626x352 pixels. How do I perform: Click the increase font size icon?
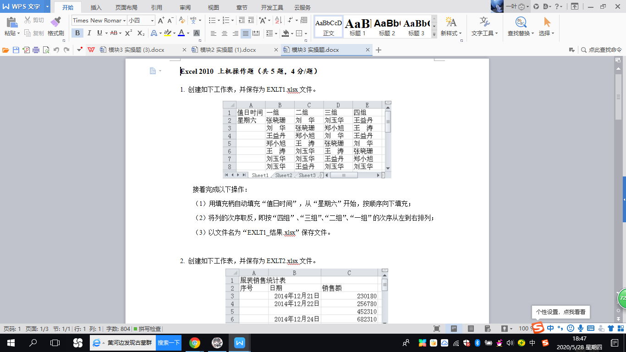(x=161, y=20)
